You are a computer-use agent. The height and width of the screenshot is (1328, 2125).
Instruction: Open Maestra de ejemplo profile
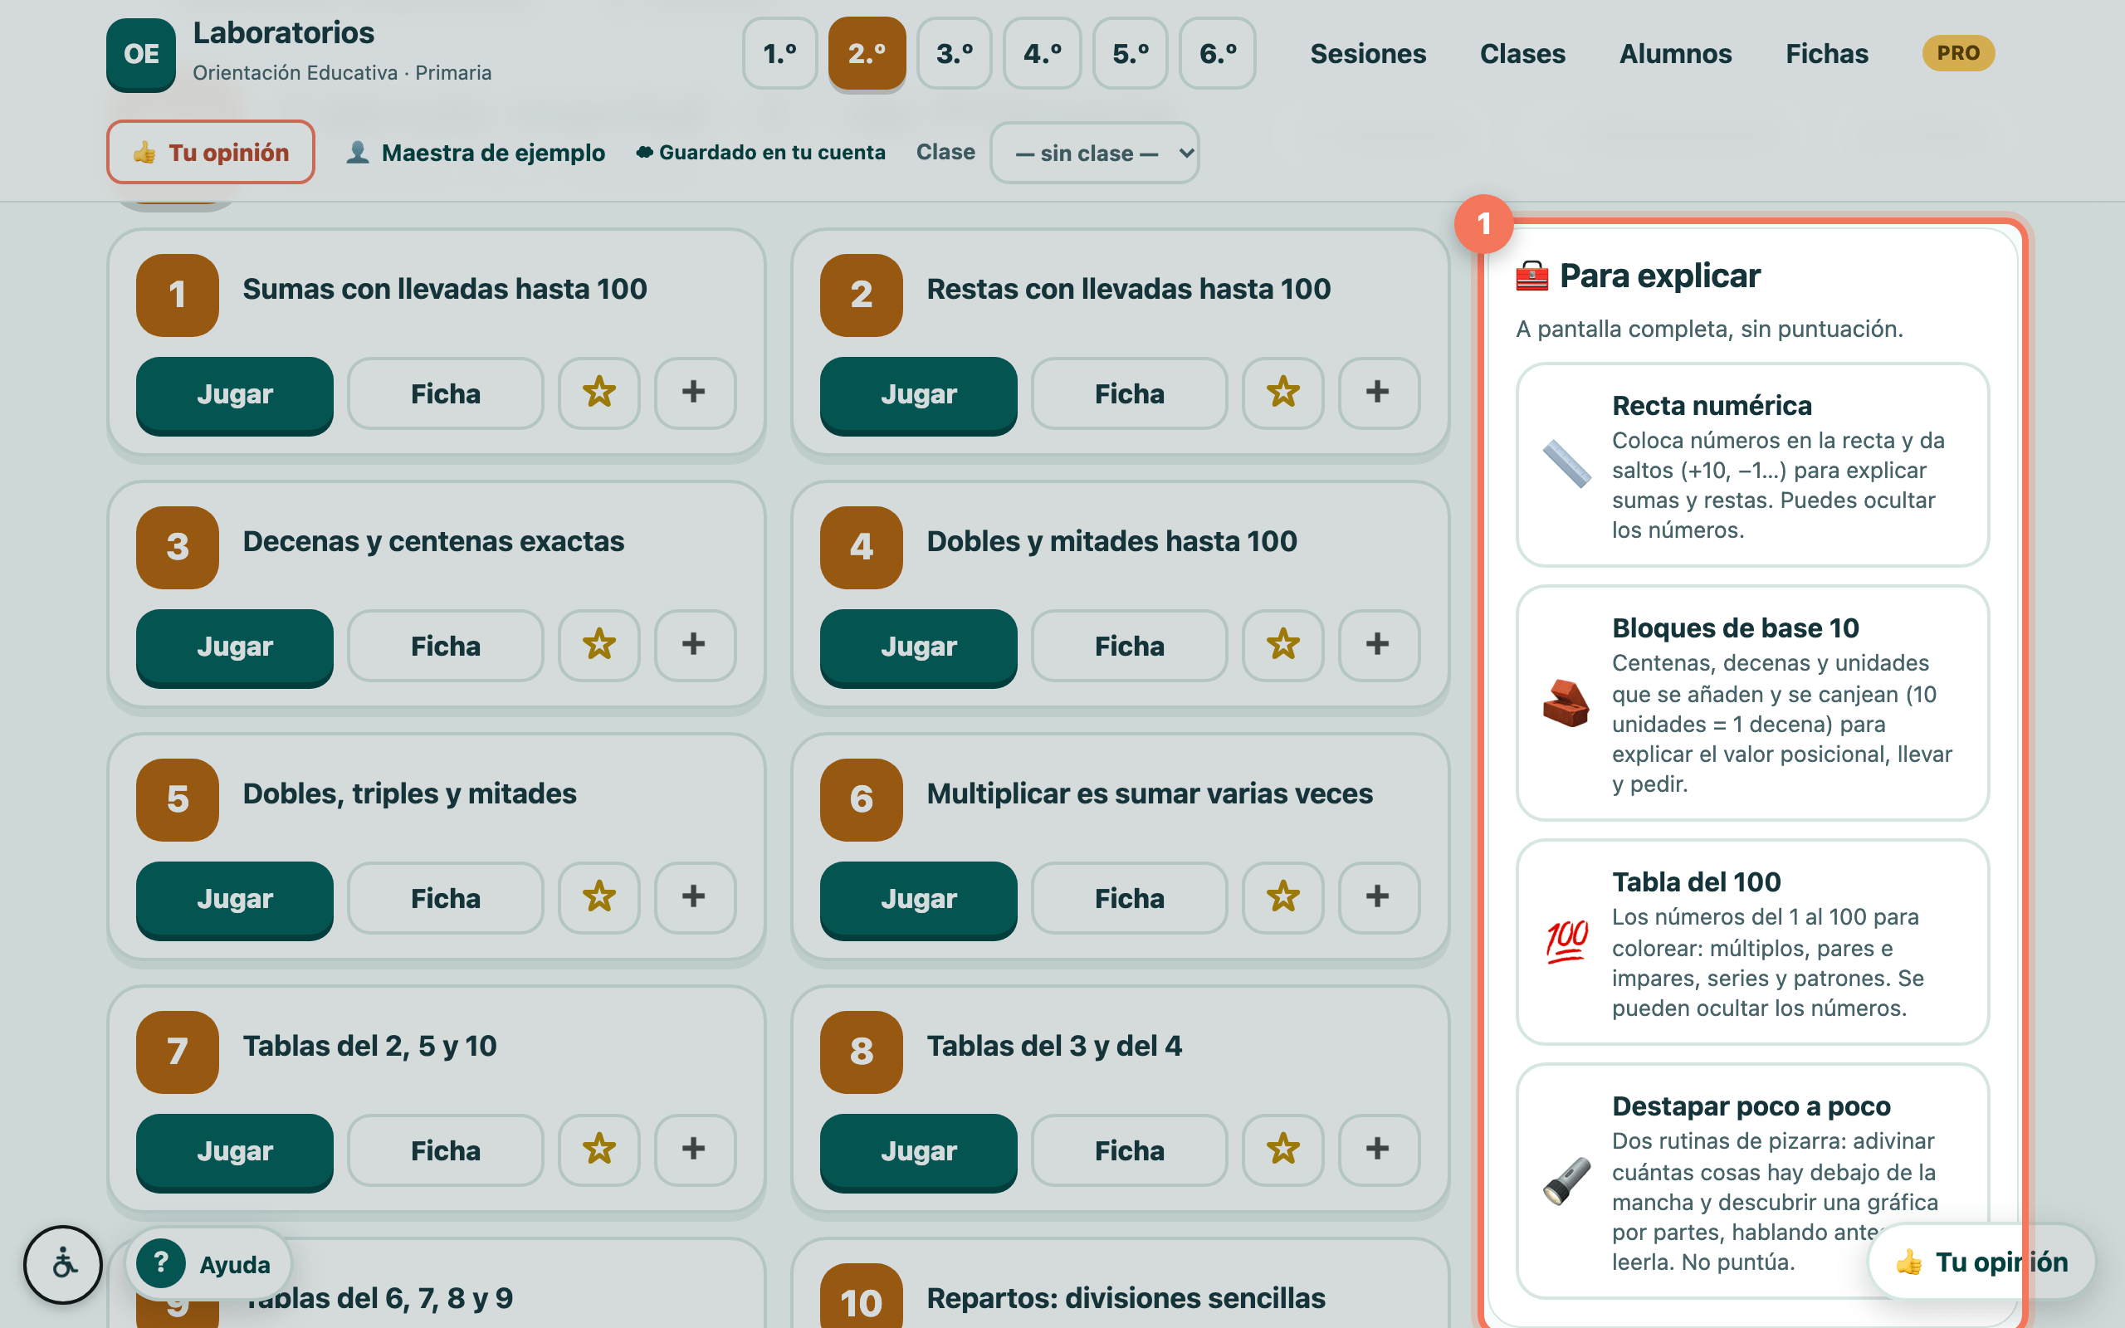(475, 153)
